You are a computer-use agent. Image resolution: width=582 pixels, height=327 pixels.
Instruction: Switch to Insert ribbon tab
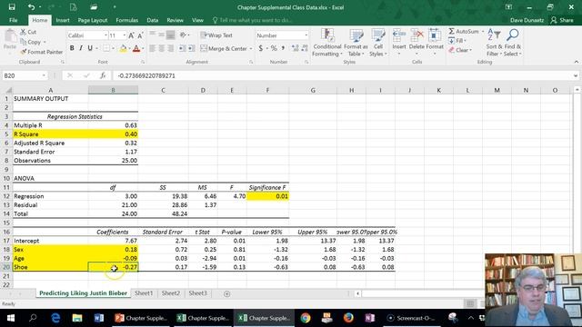63,20
